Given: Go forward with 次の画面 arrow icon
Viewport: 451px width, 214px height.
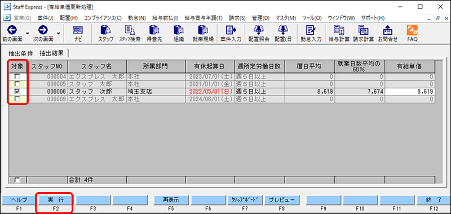Looking at the screenshot, I should 43,30.
